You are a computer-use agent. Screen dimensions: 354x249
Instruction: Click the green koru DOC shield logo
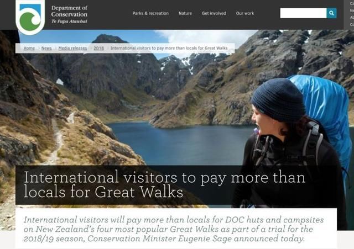click(x=30, y=18)
